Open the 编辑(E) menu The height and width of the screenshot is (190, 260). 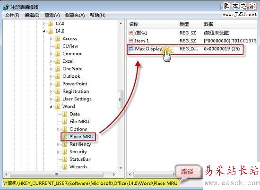click(32, 16)
